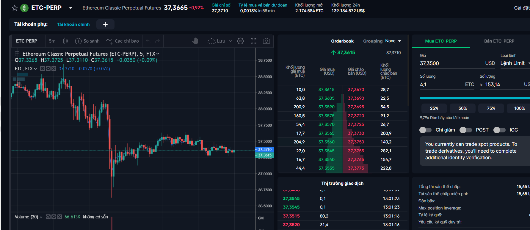Open the orderbook Grouping None dropdown
Image resolution: width=530 pixels, height=230 pixels.
[x=393, y=41]
